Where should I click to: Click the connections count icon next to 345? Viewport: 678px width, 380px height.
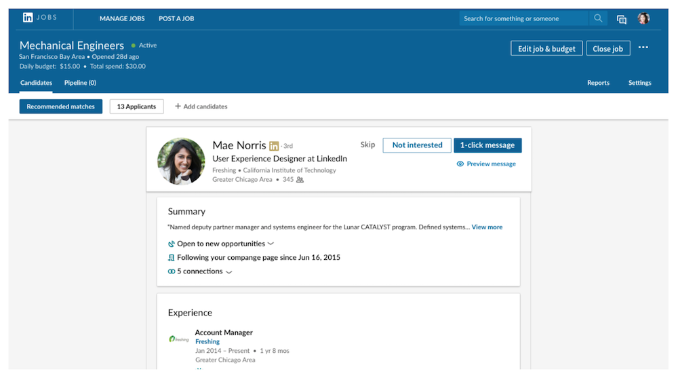pyautogui.click(x=300, y=180)
